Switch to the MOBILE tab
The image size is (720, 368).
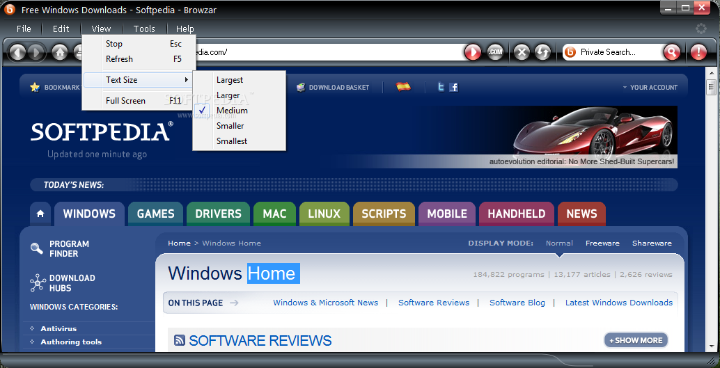tap(447, 214)
